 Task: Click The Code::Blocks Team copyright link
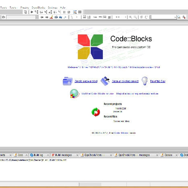(x=123, y=133)
